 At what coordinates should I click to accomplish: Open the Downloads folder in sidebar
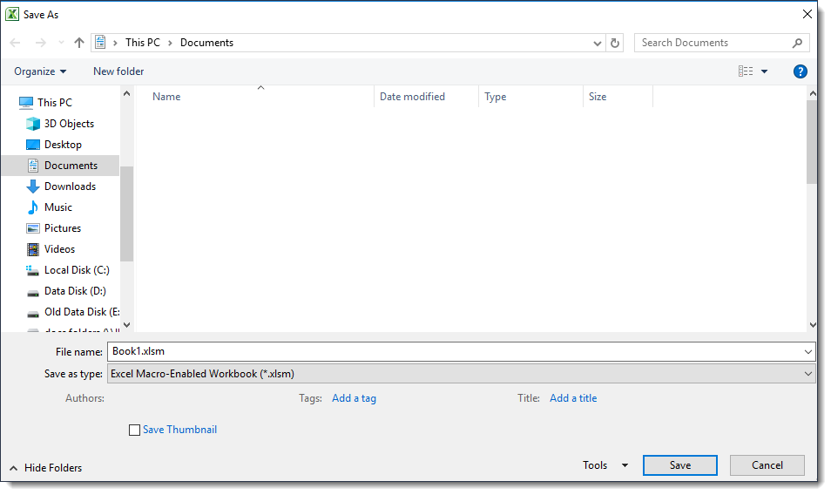70,186
